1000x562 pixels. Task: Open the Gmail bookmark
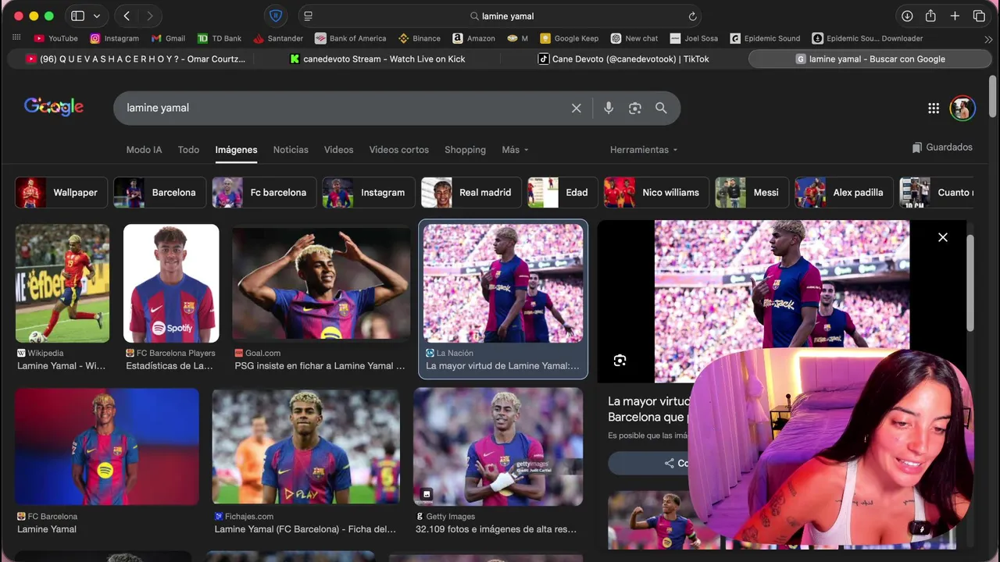[x=168, y=38]
